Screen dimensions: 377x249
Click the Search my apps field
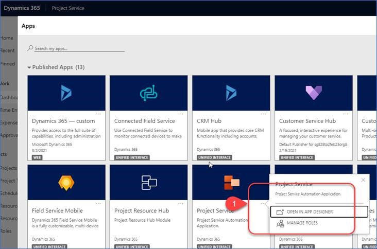(78, 48)
